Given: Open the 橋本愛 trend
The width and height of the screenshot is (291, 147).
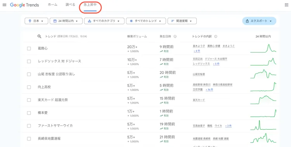Looking at the screenshot, I should [43, 113].
